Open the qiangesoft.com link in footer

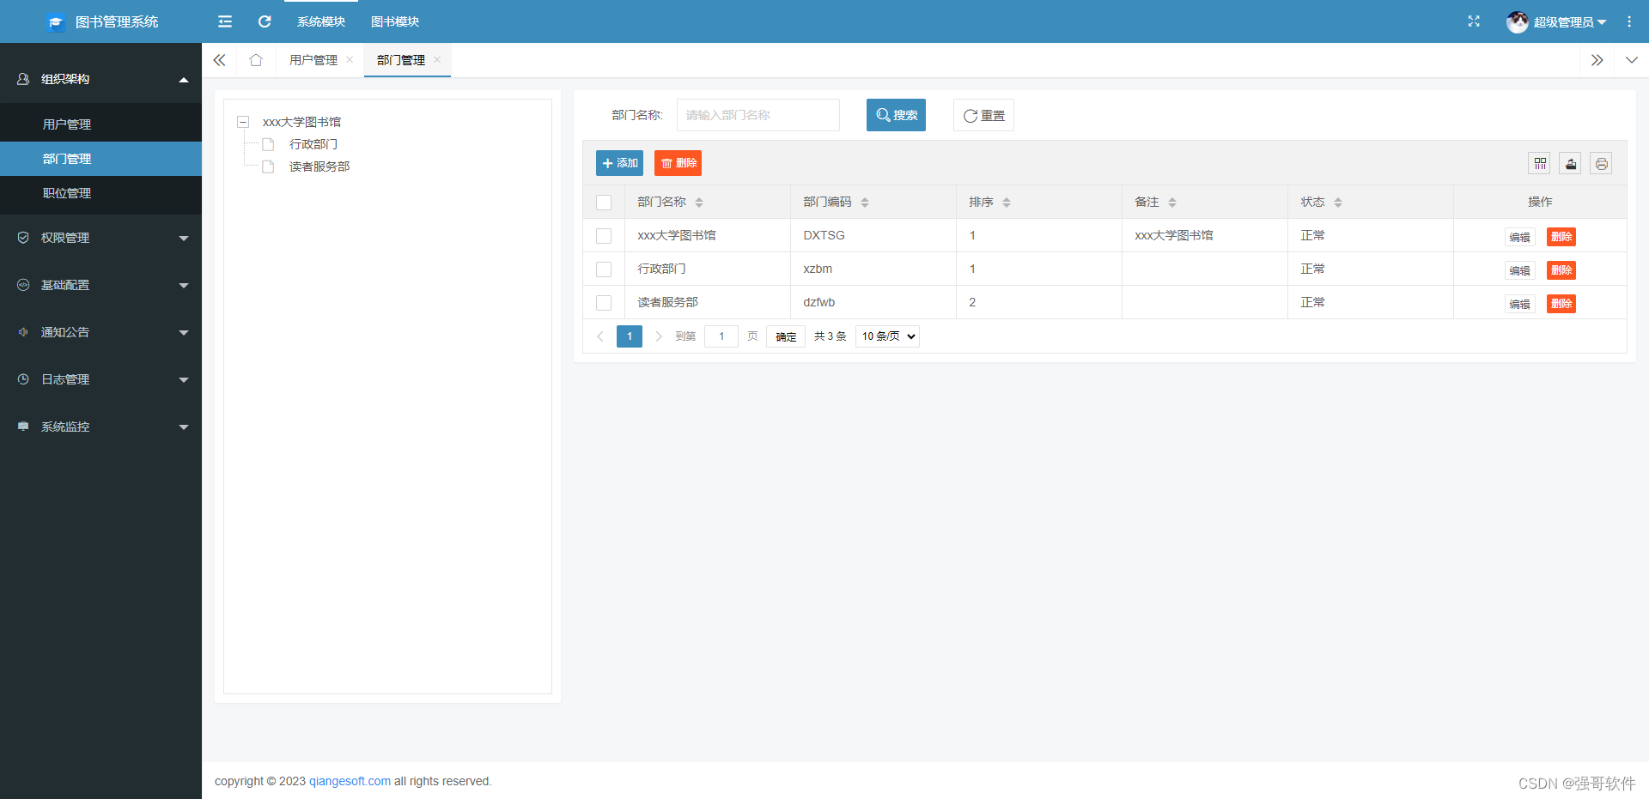tap(349, 781)
